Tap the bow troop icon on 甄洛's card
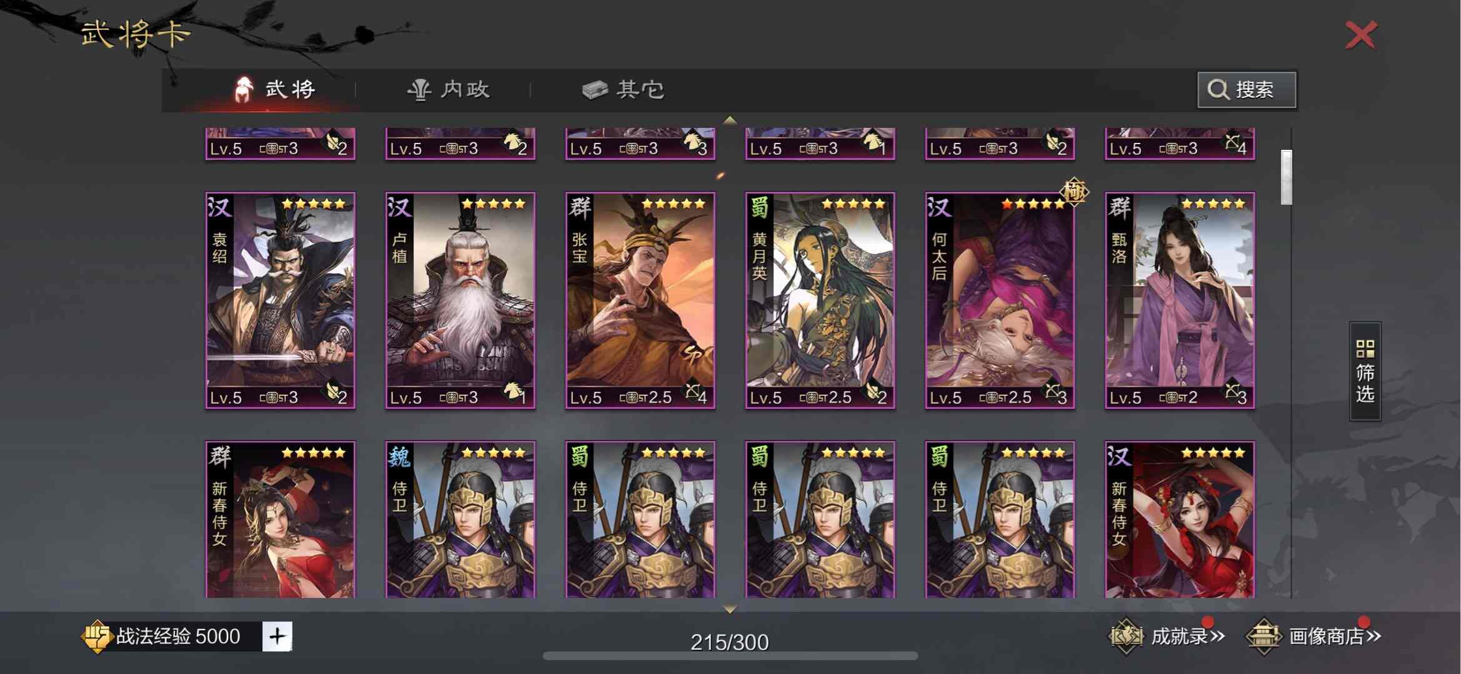This screenshot has height=674, width=1461. pyautogui.click(x=1231, y=391)
